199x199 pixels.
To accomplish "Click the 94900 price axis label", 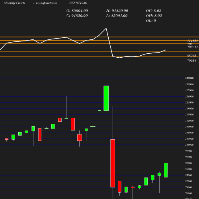I will coord(189,157).
